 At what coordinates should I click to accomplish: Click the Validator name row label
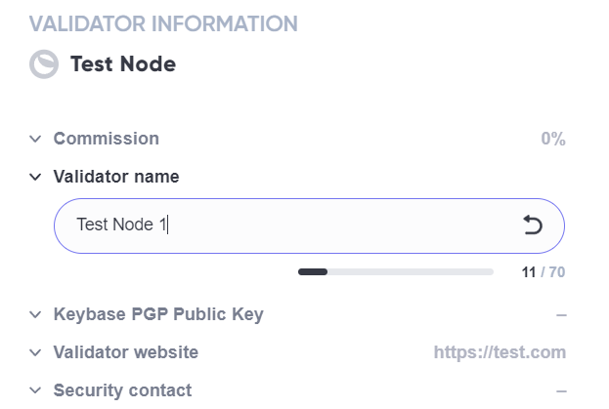[116, 177]
